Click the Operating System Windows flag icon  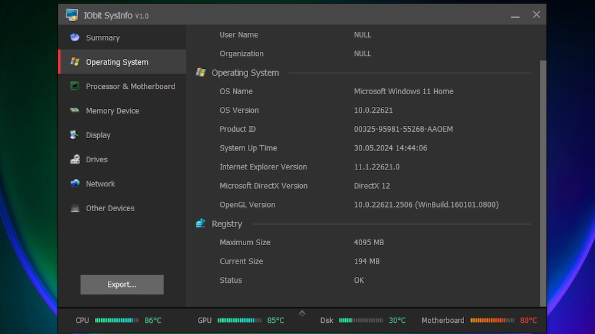point(75,62)
